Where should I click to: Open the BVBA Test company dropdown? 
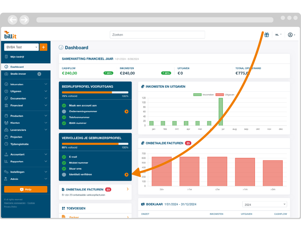click(x=20, y=47)
